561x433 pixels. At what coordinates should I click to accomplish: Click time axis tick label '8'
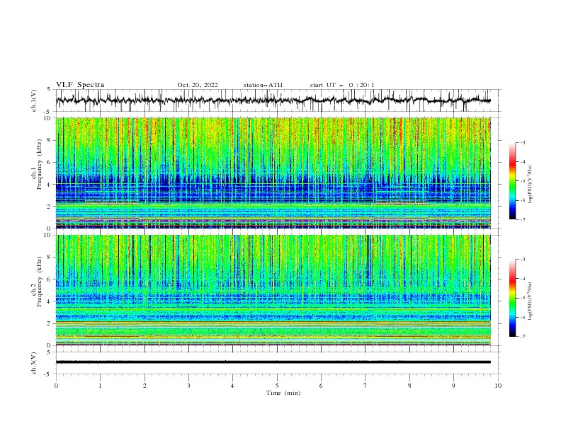[409, 386]
